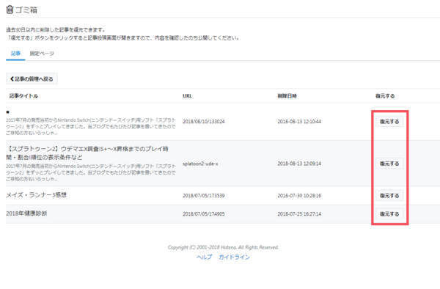
Task: Select the 2018年健康診断 title text
Action: click(x=26, y=213)
